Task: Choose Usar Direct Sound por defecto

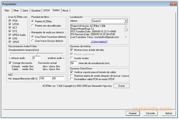Action: [x=33, y=37]
